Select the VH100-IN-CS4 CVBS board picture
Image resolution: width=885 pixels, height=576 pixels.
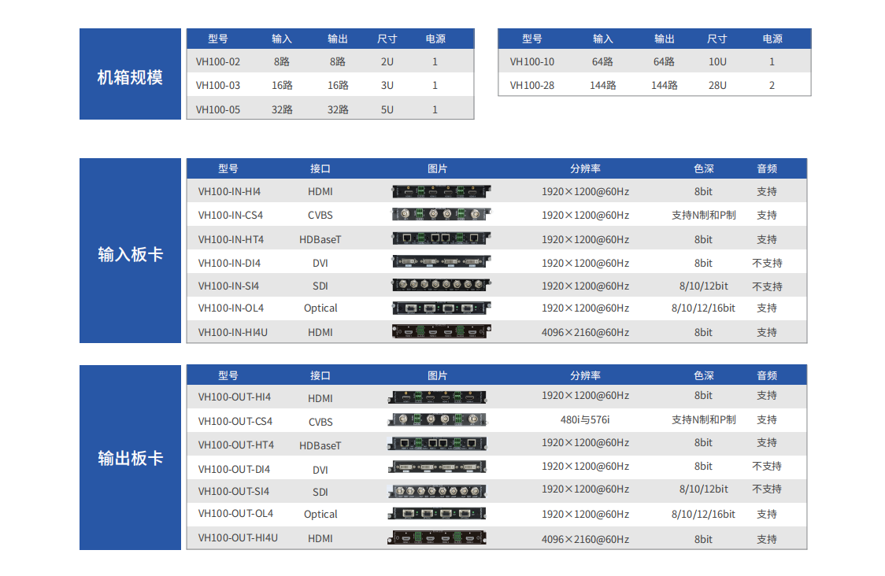point(441,214)
